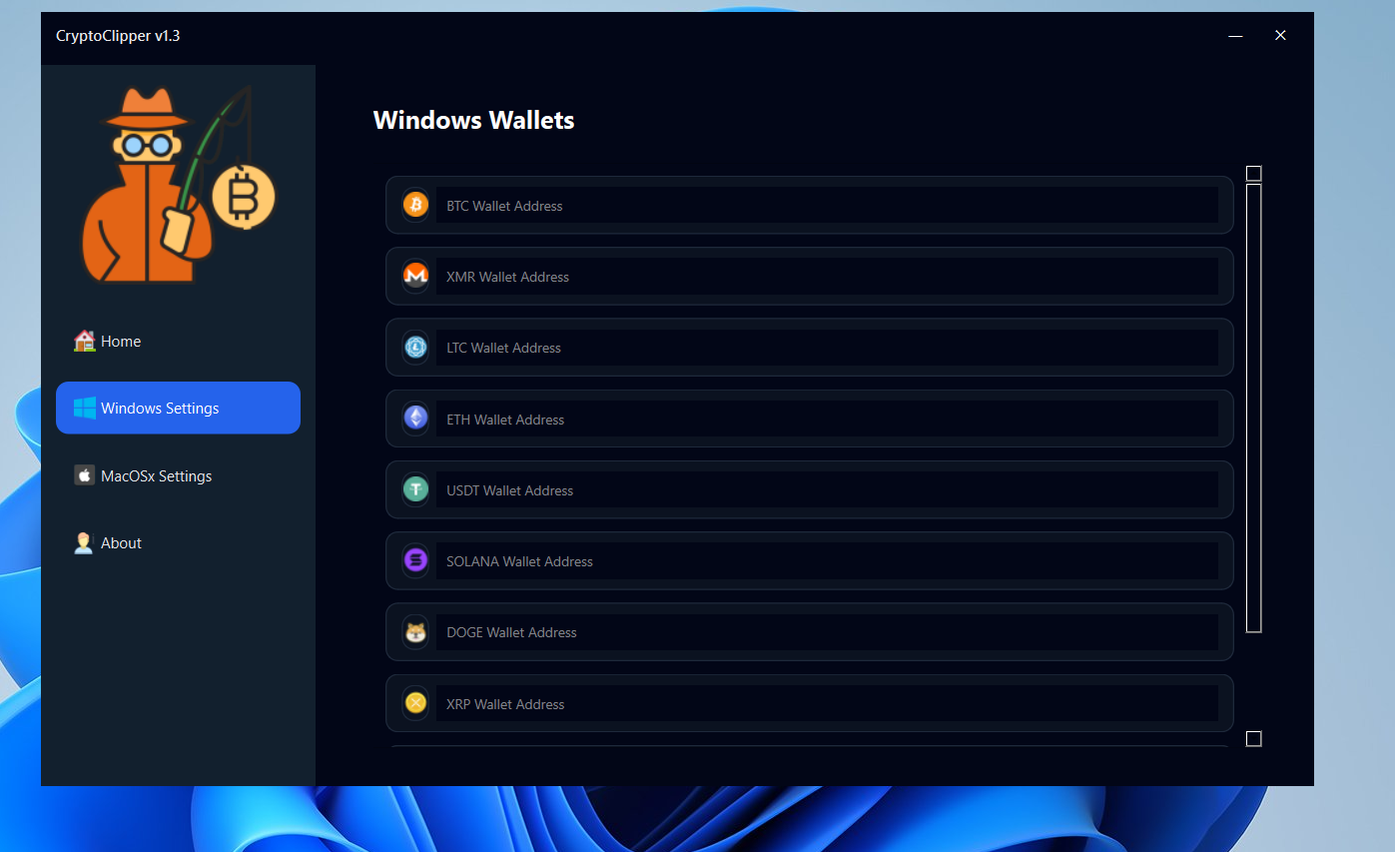Image resolution: width=1395 pixels, height=852 pixels.
Task: Click the scrollbar down arrow box
Action: [x=1254, y=739]
